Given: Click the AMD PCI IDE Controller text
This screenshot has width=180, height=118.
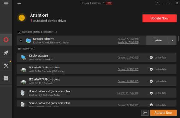Looking at the screenshot, I should [41, 83].
